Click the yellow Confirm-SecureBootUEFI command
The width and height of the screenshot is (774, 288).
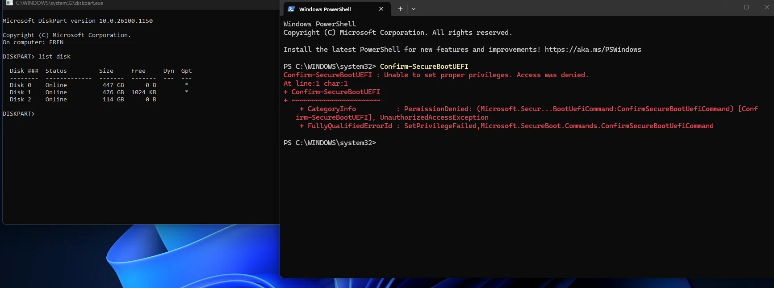(x=424, y=67)
